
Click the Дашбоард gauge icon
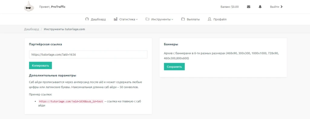87,19
